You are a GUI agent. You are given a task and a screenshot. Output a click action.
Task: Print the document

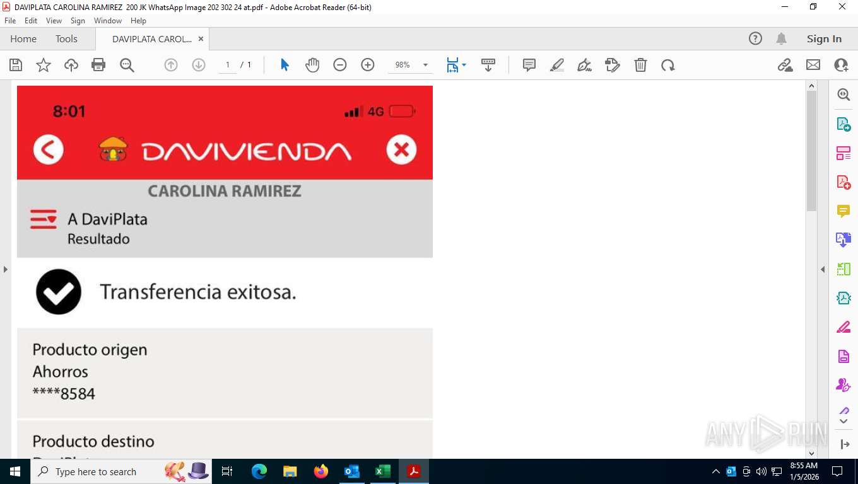click(x=98, y=65)
